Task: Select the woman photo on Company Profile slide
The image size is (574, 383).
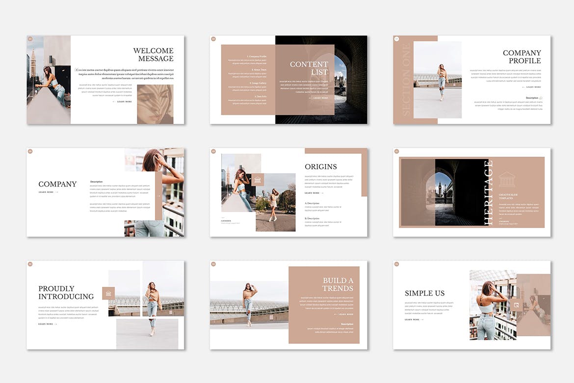Action: 438,80
